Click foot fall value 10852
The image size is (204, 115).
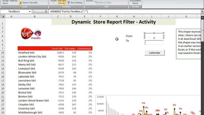tap(60, 52)
